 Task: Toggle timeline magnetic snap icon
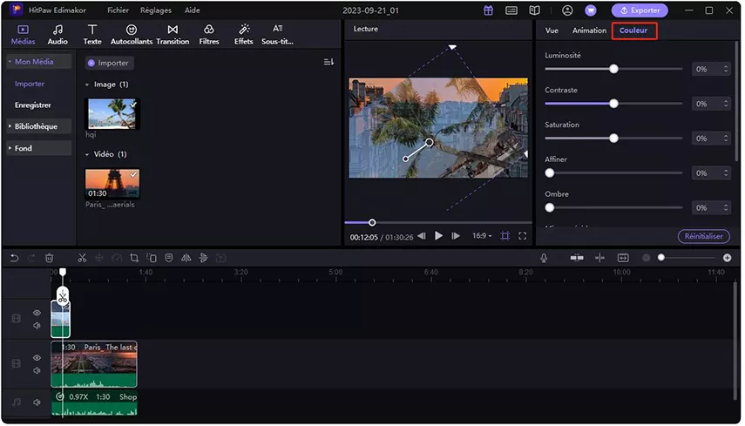click(x=577, y=258)
